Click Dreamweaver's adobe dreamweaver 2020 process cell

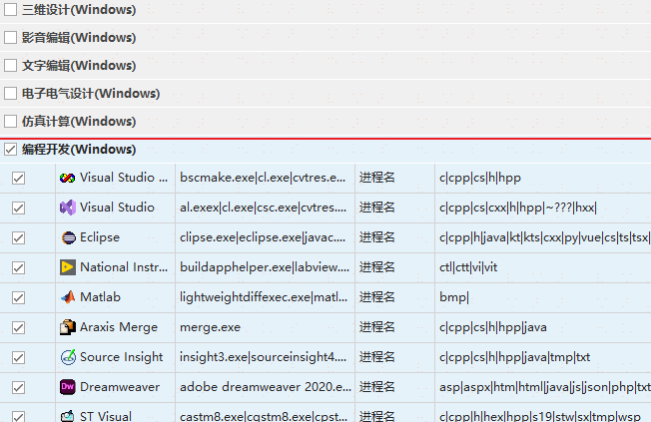pos(265,387)
